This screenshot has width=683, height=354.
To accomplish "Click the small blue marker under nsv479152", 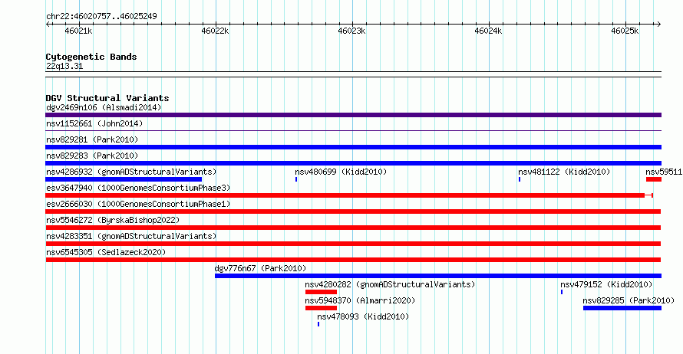I will [562, 292].
